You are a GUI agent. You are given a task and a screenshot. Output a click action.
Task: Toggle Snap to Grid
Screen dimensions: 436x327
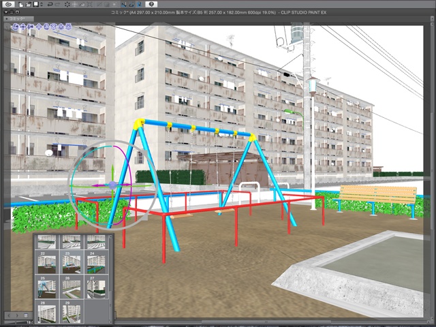(x=140, y=5)
